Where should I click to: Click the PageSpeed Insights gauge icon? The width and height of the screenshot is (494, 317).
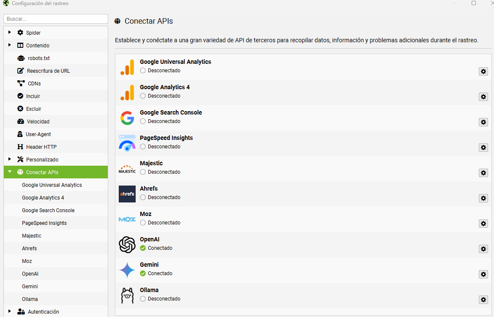pos(127,143)
